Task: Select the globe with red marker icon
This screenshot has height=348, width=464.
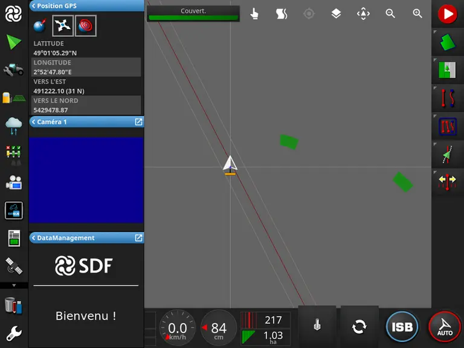Action: (40, 26)
